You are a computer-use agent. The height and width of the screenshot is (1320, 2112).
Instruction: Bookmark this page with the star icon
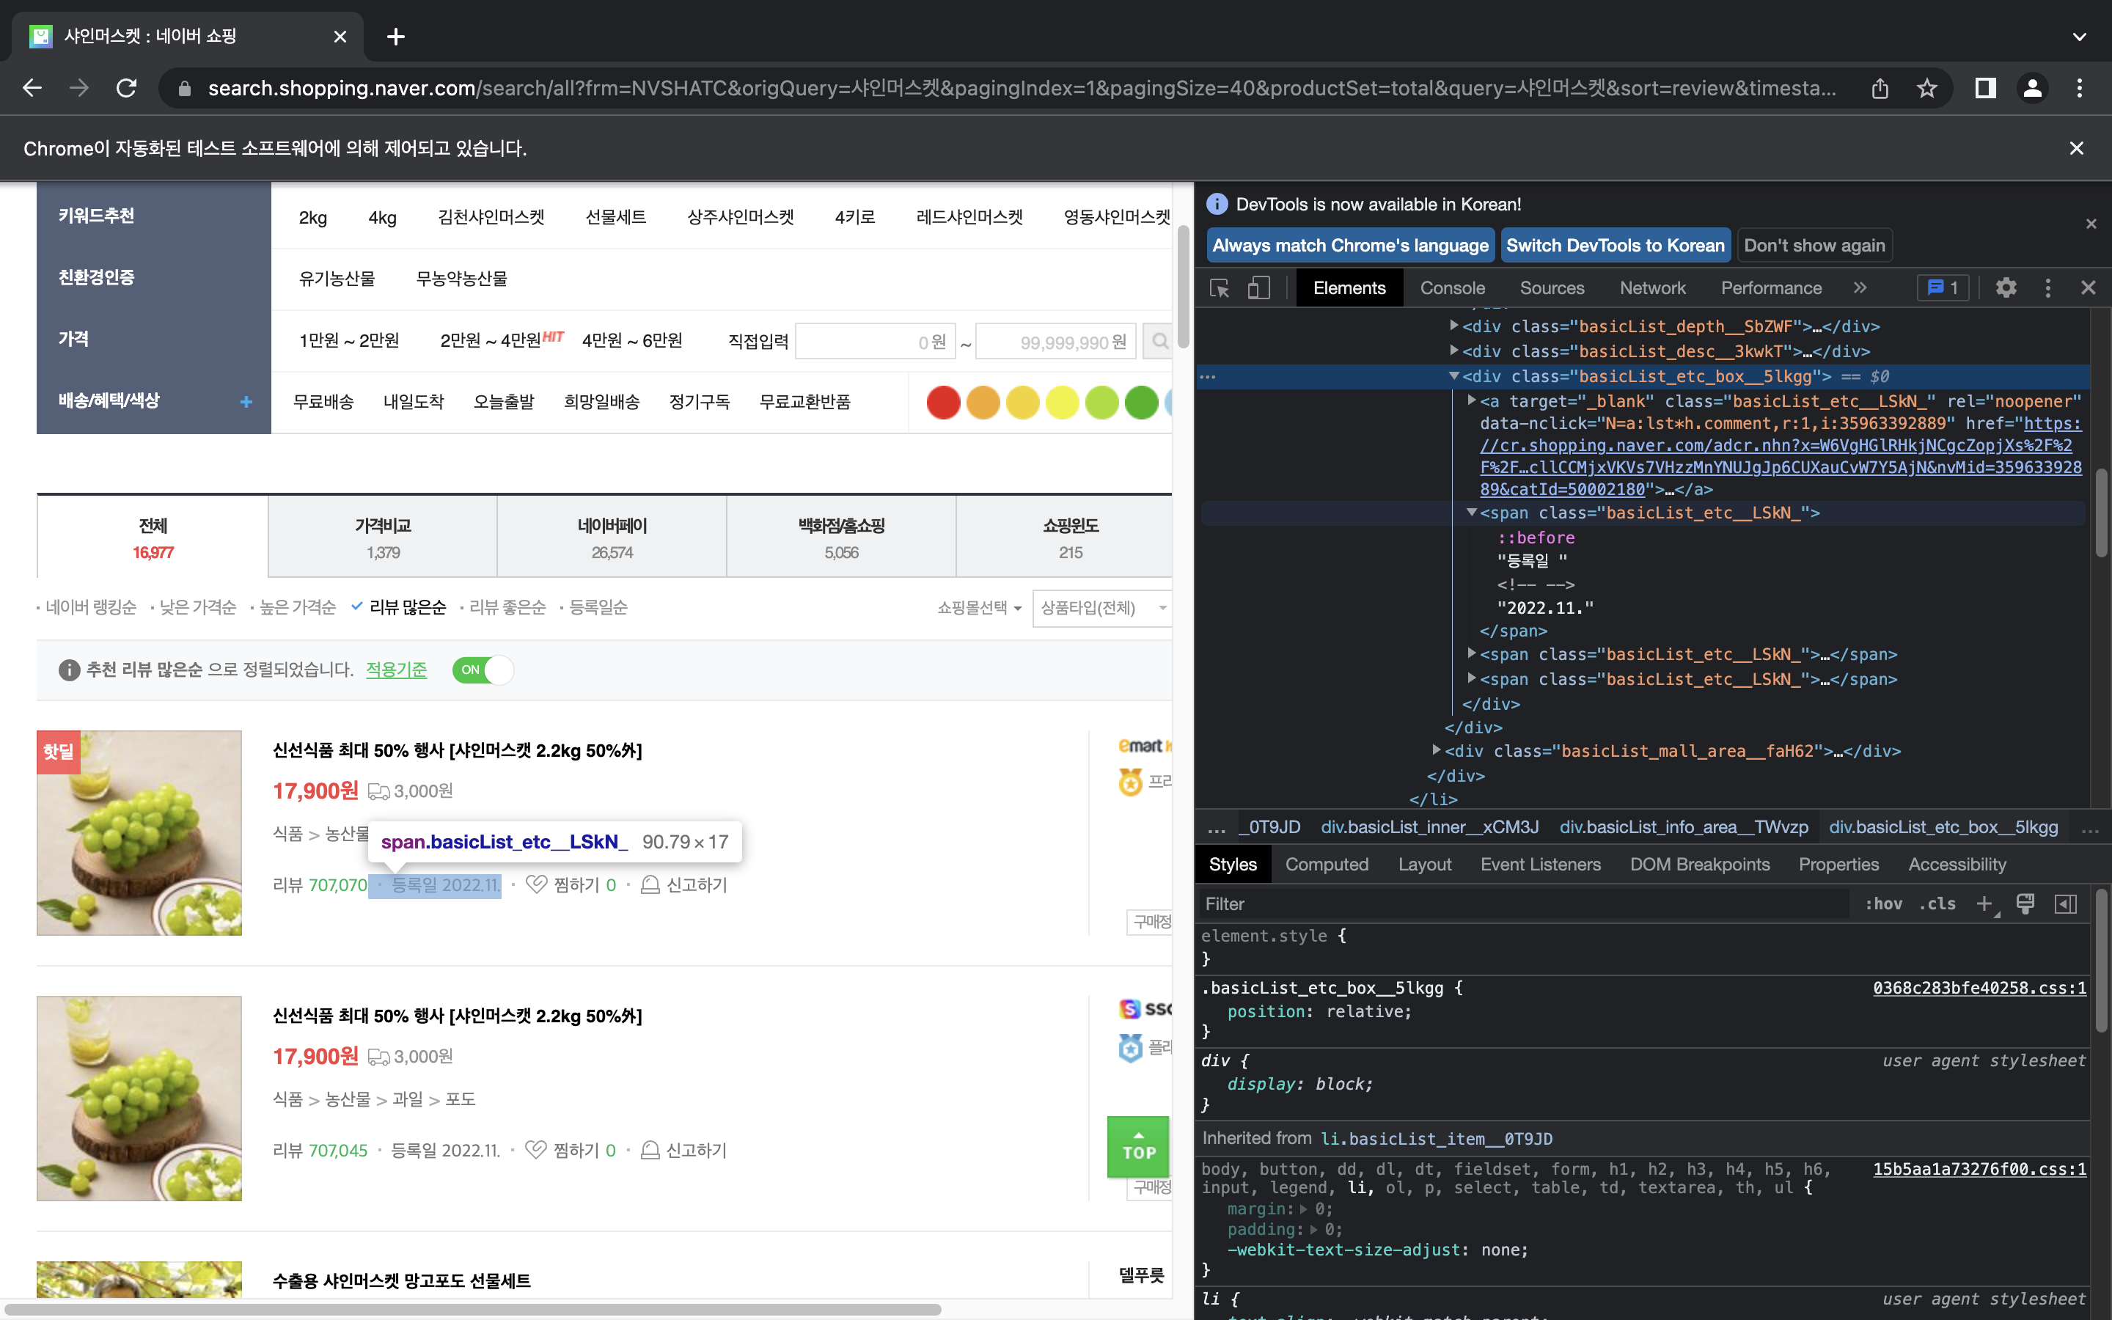point(1927,88)
